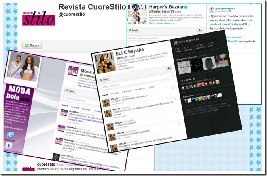Screen dimensions: 267x176
Task: Open user actions dropdown on Harper's Bazaar profile
Action: point(200,30)
